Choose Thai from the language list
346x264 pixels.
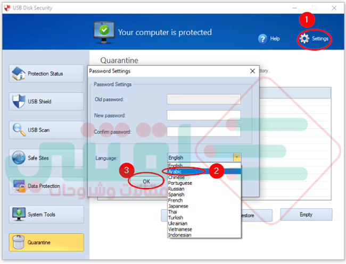coord(204,212)
